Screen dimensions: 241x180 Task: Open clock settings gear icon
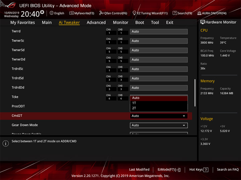coord(42,12)
